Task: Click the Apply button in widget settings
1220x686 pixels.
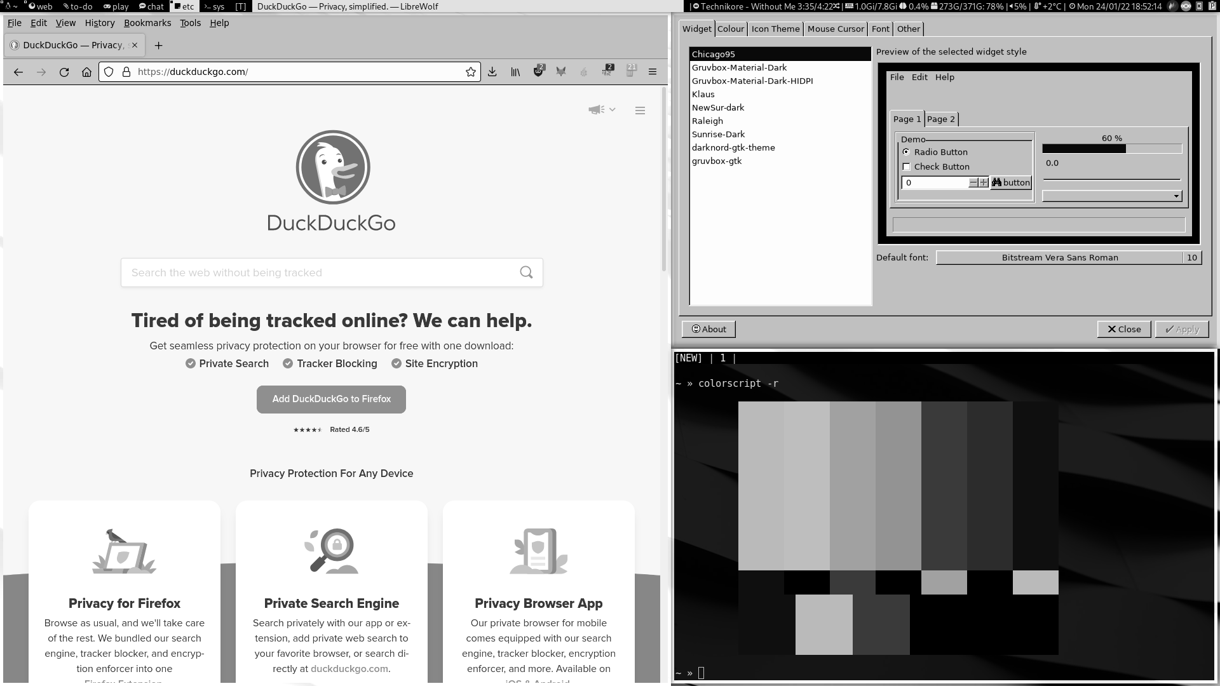Action: click(1181, 328)
